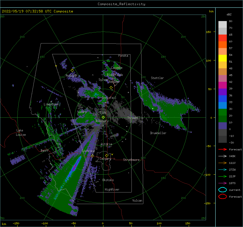Choose the purple 39-36 dBZ color swatch
Image resolution: width=243 pixels, height=227 pixels.
tap(222, 92)
